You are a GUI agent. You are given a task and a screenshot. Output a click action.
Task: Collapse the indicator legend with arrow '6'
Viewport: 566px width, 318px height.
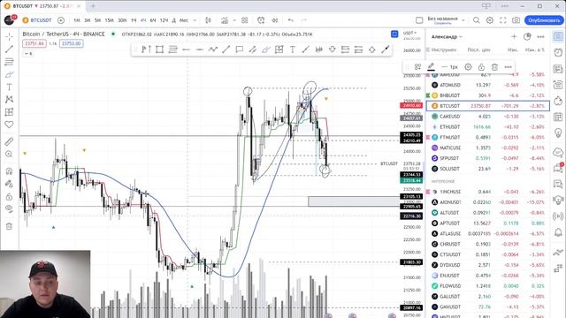tap(28, 53)
